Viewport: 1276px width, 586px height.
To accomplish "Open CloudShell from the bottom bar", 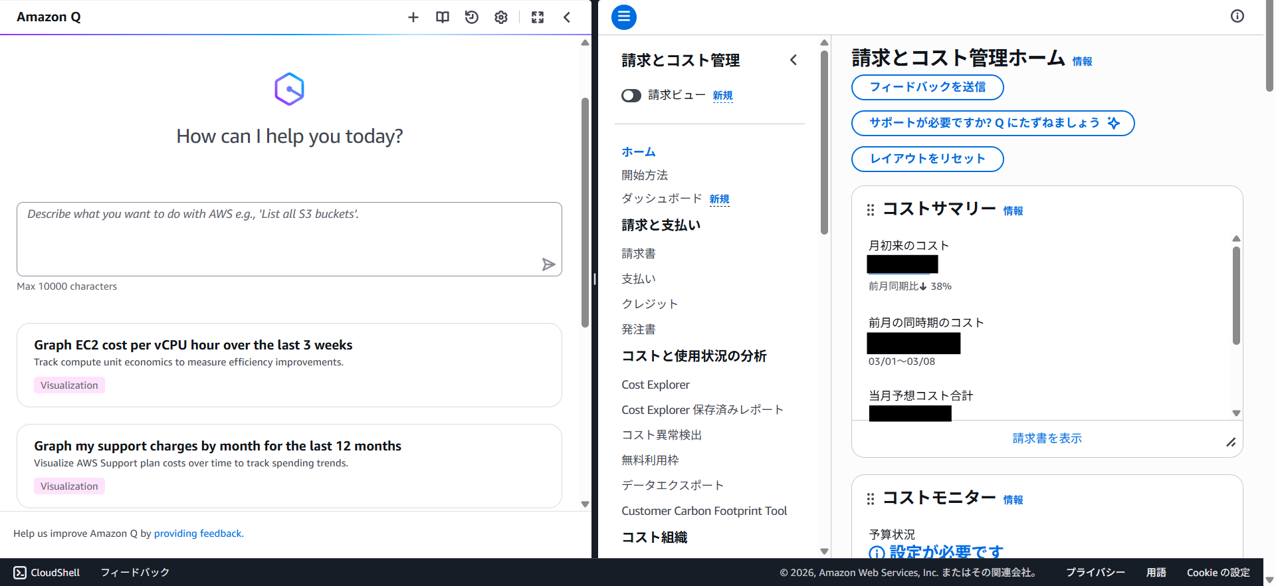I will 47,573.
